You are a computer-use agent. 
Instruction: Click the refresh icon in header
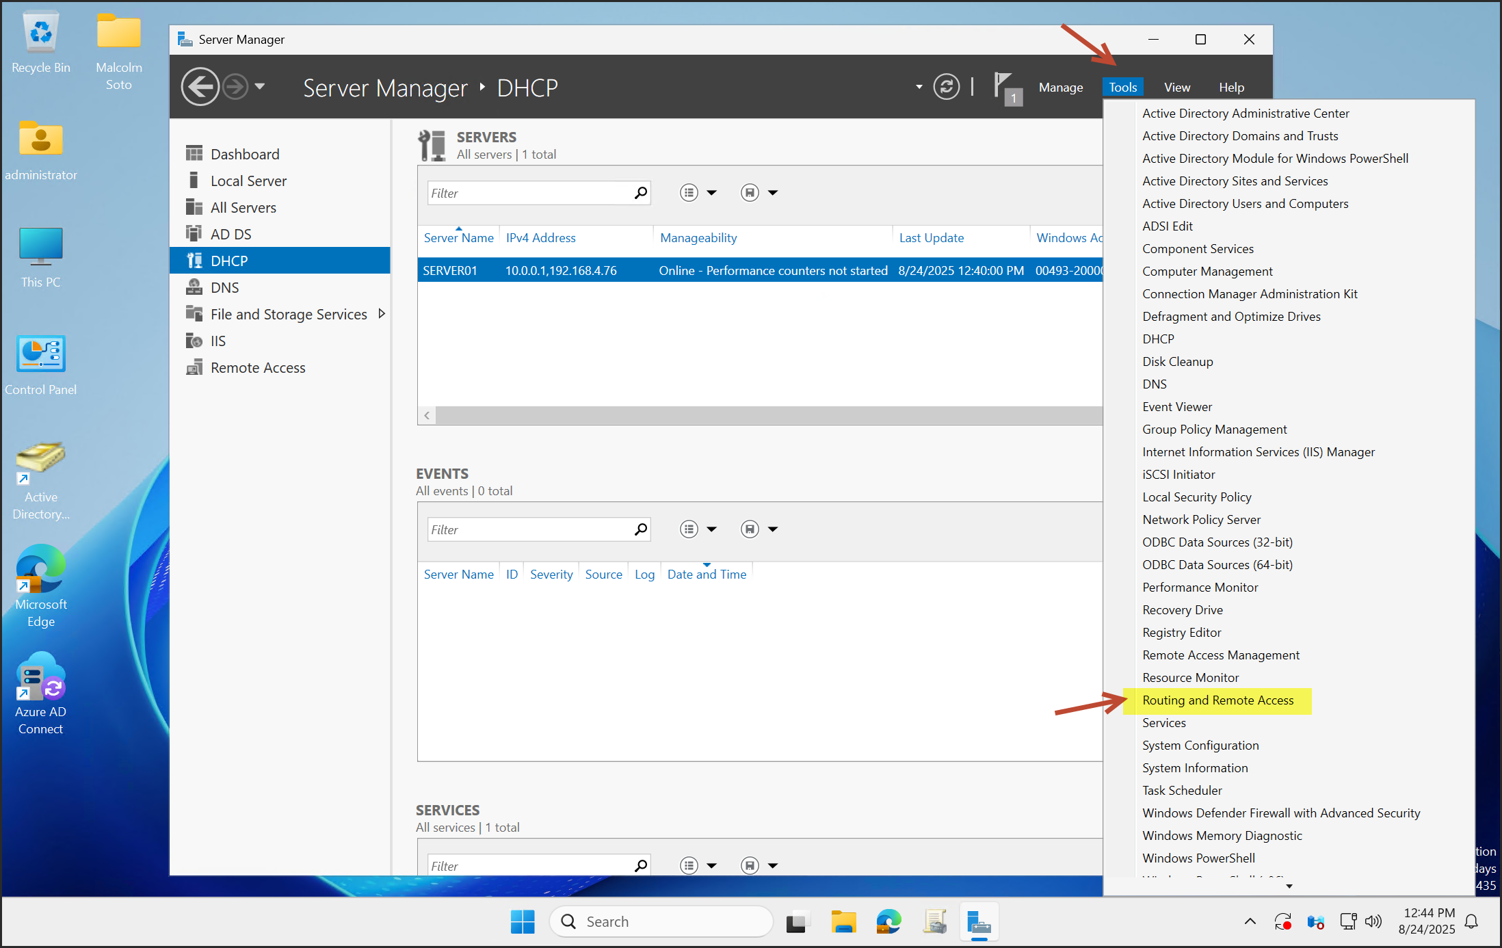coord(946,87)
